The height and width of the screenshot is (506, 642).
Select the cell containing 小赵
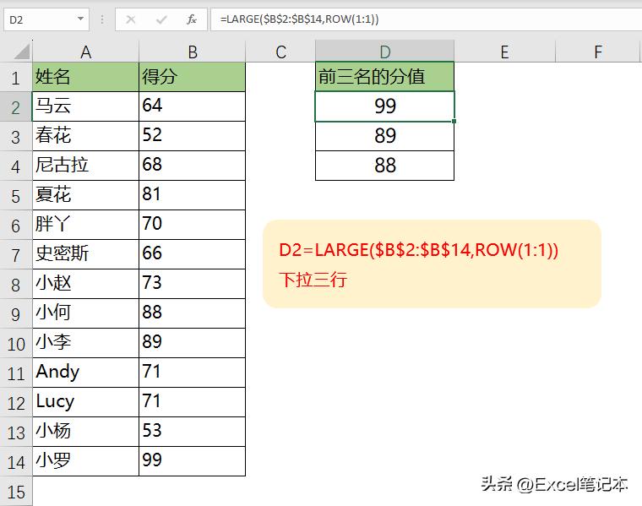(85, 283)
